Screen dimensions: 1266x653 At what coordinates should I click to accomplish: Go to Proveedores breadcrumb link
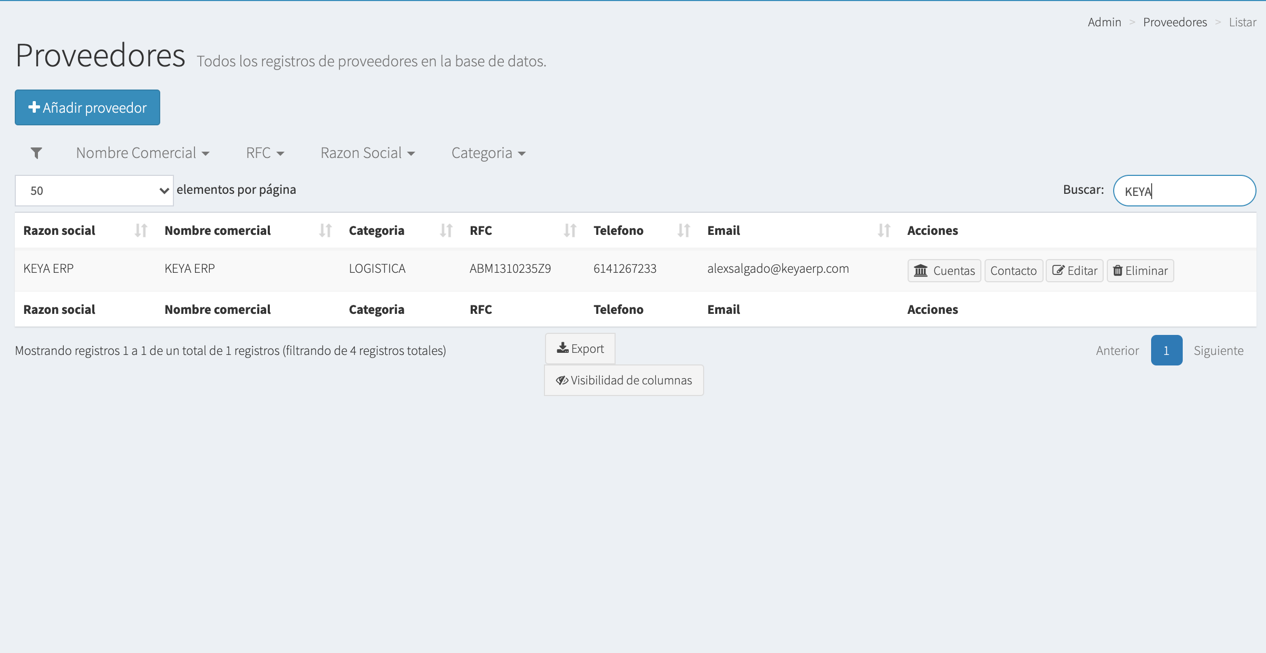(x=1175, y=22)
